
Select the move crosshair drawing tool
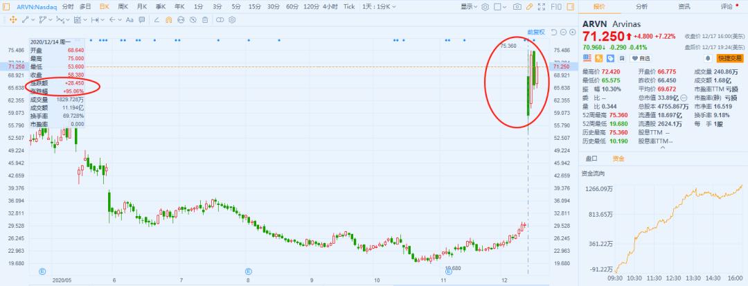[13, 19]
